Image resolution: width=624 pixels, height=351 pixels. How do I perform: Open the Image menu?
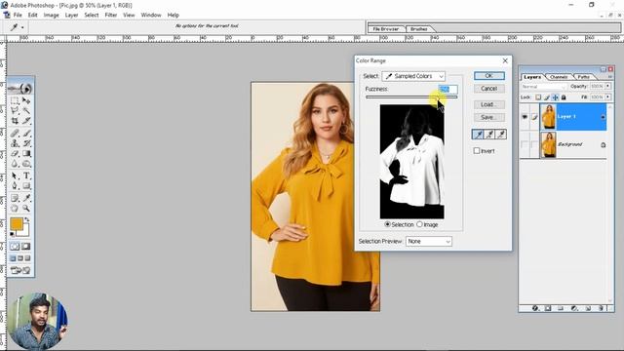coord(51,15)
